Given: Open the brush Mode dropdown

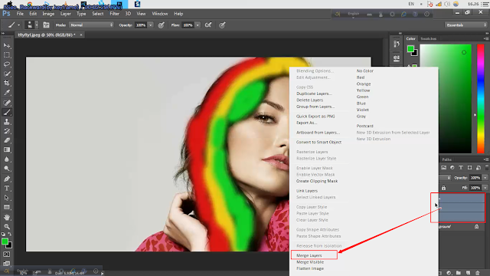Looking at the screenshot, I should 91,25.
